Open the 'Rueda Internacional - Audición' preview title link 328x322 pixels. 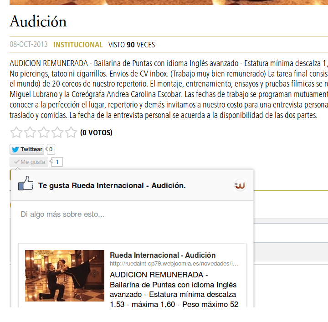163,255
